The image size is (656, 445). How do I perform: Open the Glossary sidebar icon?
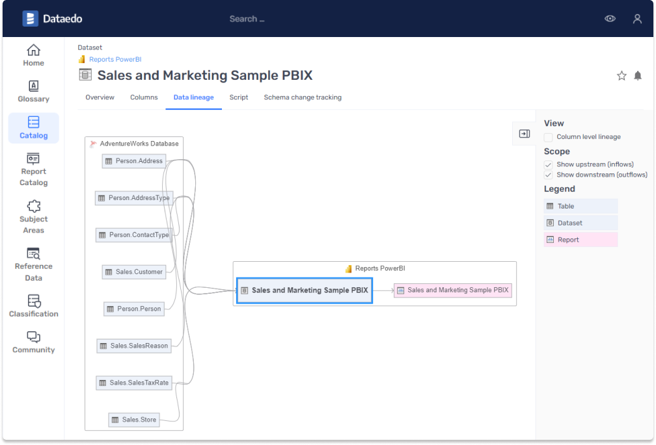pos(33,86)
